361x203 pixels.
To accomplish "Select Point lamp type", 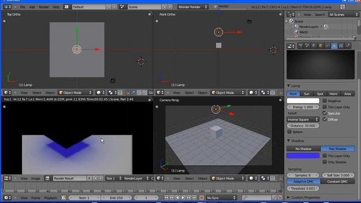I will click(x=293, y=94).
